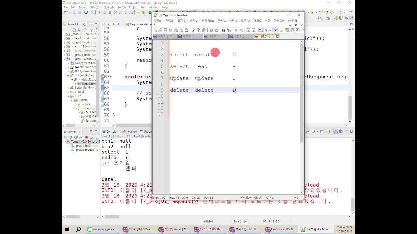Toggle Word Wrap in Notepad++ toolbar

[x=261, y=30]
